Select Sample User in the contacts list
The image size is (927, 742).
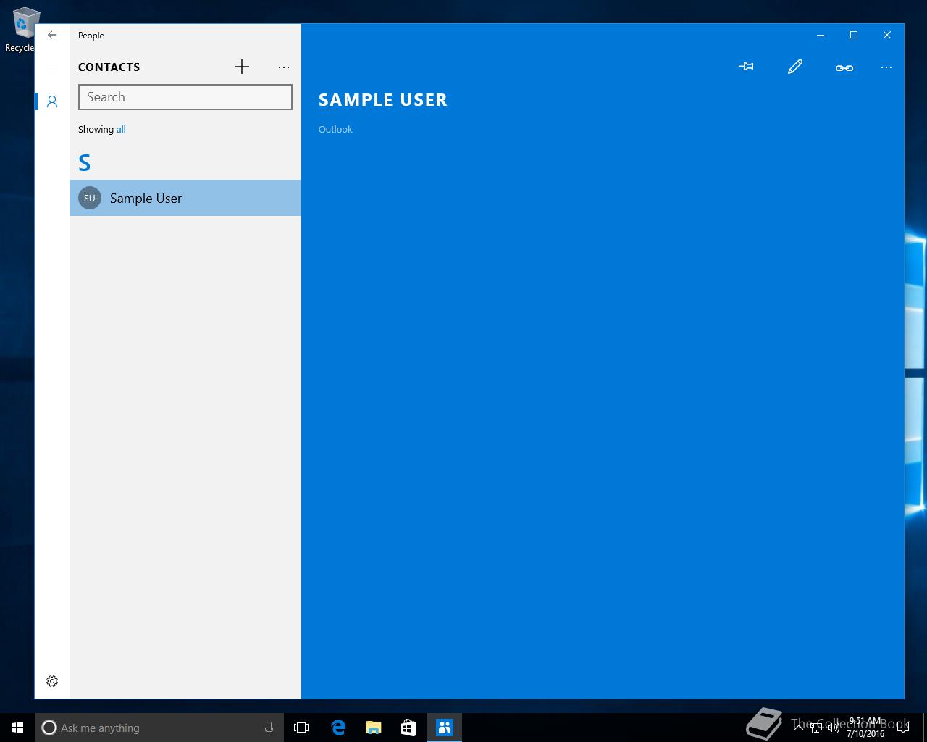(x=185, y=198)
